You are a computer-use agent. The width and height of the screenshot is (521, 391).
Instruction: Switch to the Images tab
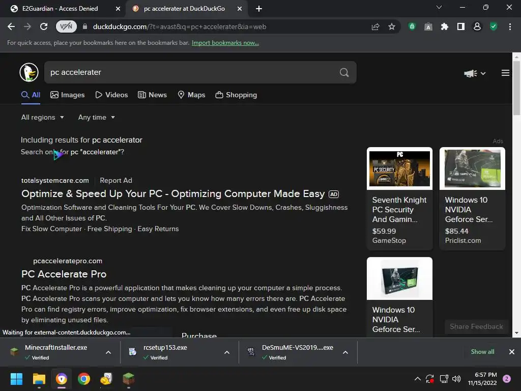pos(68,95)
